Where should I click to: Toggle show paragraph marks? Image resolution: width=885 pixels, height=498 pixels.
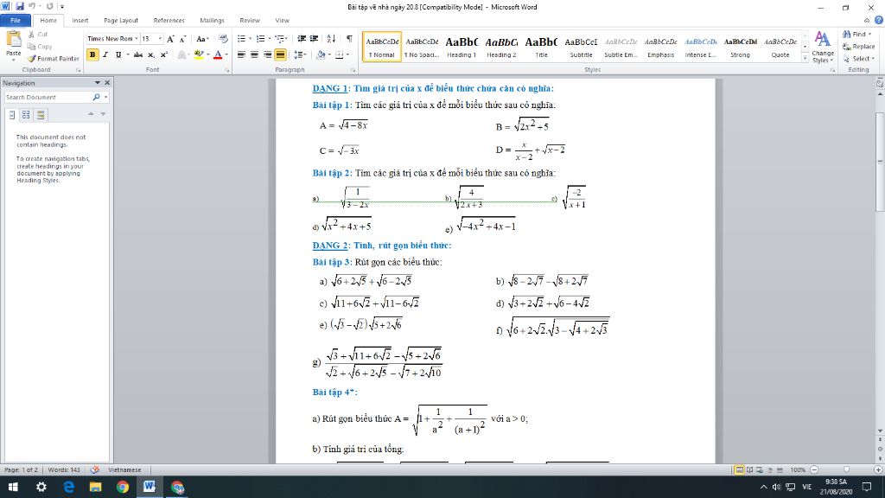point(349,39)
